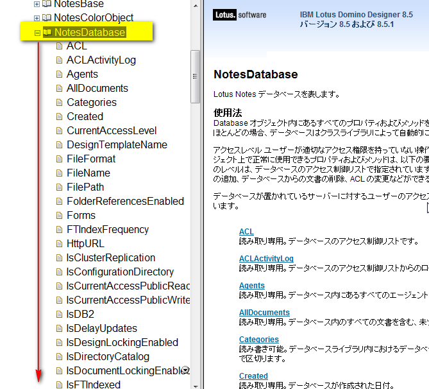429x389 pixels.
Task: Click the page icon beside HttpURL
Action: pyautogui.click(x=59, y=243)
